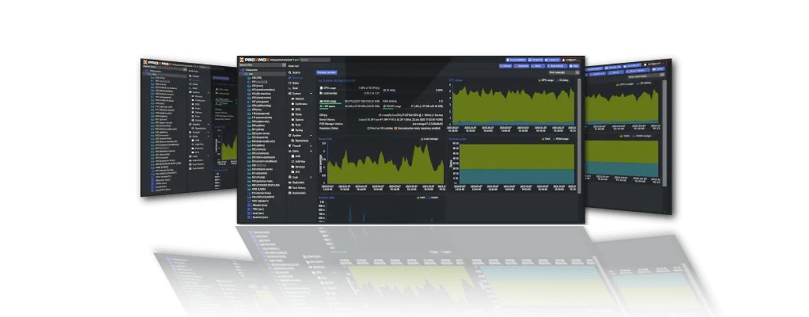The height and width of the screenshot is (317, 809).
Task: Select Updates in the node menu
Action: [x=297, y=135]
